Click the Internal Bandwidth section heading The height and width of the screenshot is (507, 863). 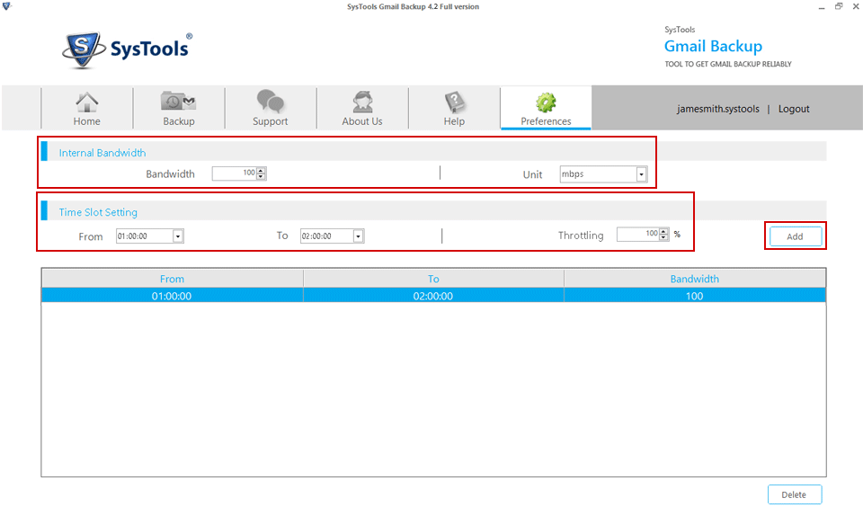point(102,153)
